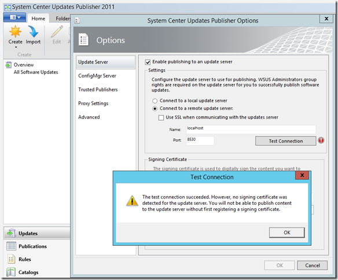Close the Publisher Options dialog window
This screenshot has width=338, height=280.
(x=326, y=19)
